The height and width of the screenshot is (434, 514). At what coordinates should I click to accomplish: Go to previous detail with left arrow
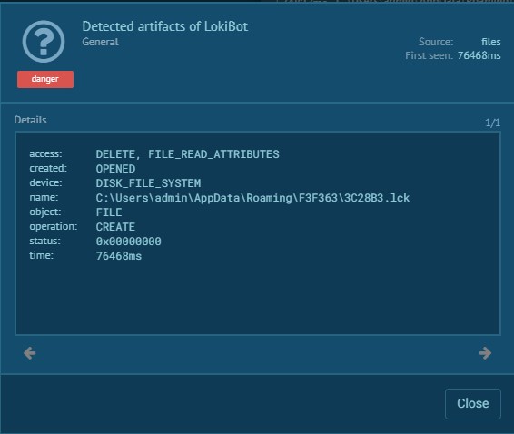(x=29, y=353)
